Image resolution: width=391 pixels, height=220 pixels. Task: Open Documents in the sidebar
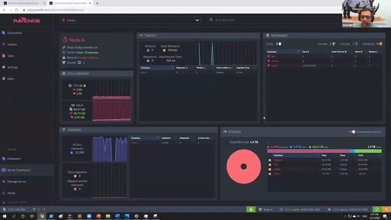click(15, 33)
